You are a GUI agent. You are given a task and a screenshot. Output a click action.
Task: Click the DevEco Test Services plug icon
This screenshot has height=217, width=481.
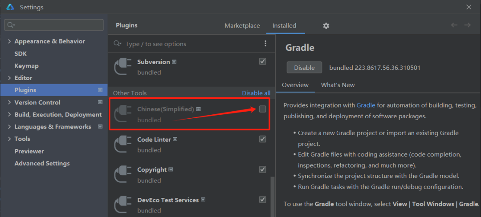(122, 205)
